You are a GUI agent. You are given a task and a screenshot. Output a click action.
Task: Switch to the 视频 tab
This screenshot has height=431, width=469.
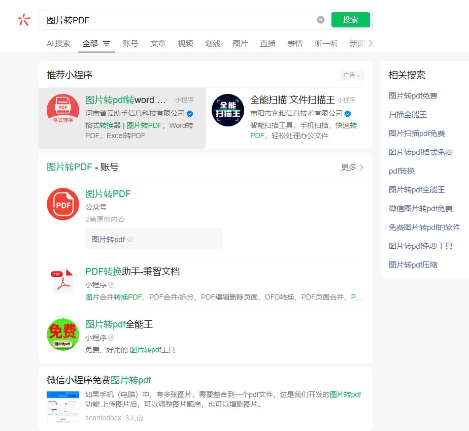point(185,44)
